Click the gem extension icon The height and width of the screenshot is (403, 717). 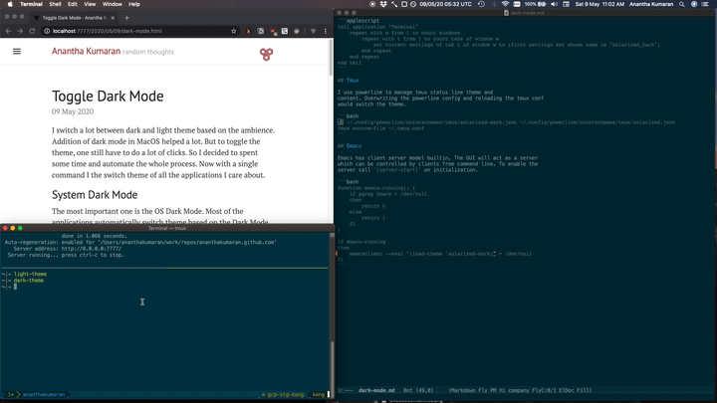pos(314,31)
